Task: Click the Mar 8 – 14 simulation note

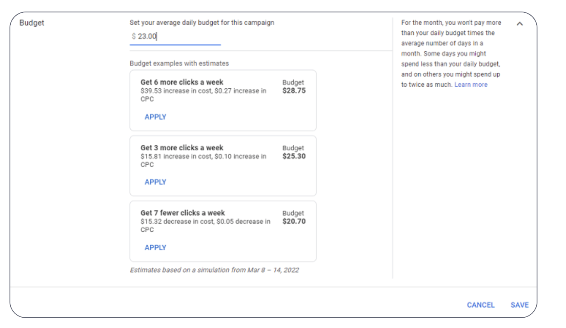Action: point(214,270)
